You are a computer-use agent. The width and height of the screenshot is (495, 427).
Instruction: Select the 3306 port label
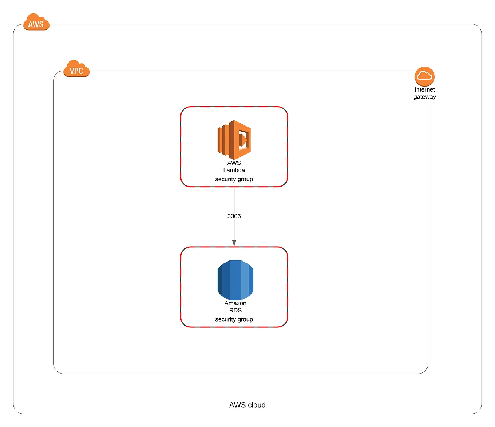tap(234, 216)
